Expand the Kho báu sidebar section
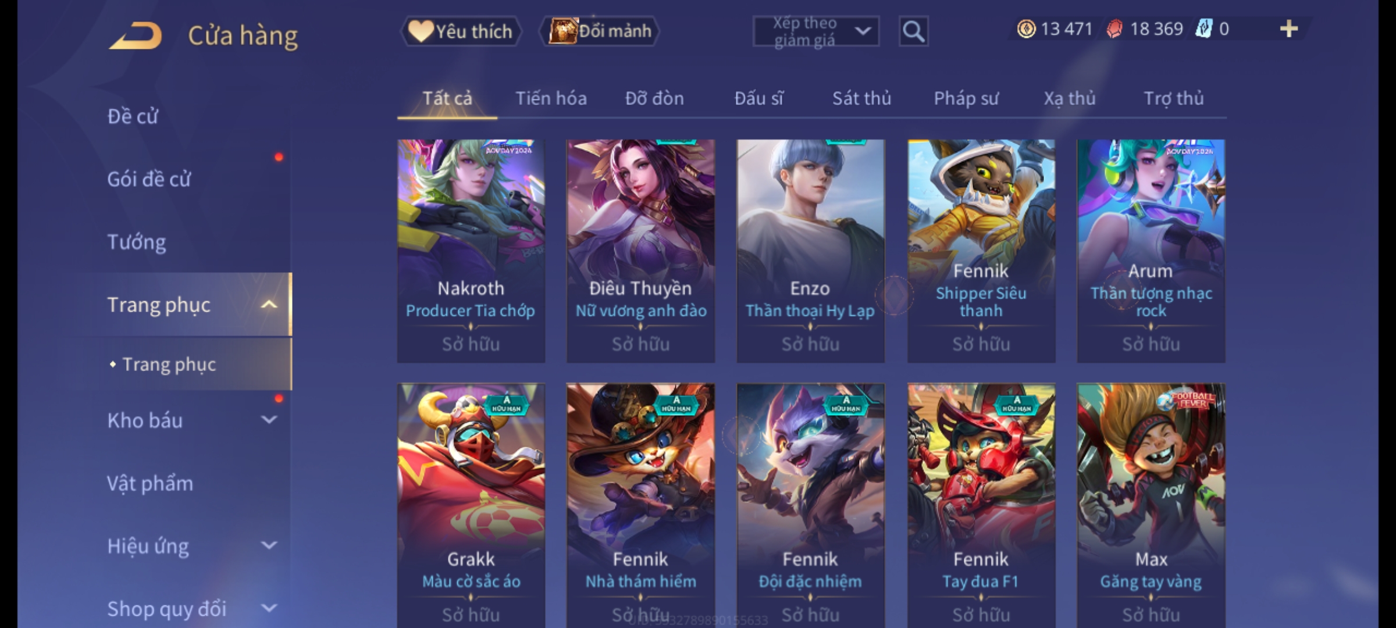Screen dimensions: 1396x628 coord(269,420)
